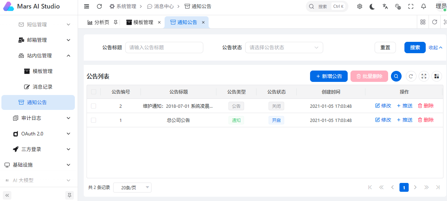447x201 pixels.
Task: Click the user avatar 理员
Action: [441, 6]
